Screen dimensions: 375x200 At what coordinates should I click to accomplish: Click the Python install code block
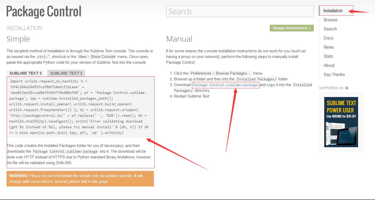[x=80, y=107]
